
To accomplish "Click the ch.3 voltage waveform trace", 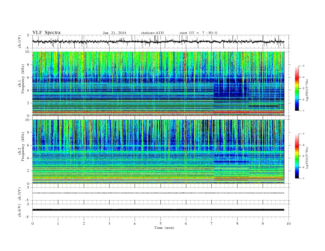I will [x=158, y=193].
